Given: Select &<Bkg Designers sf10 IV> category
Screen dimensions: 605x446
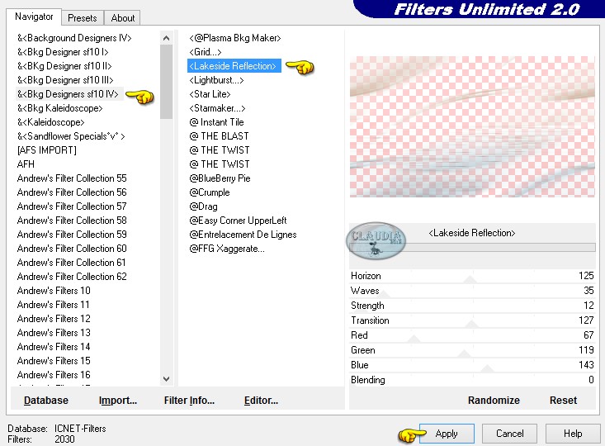Looking at the screenshot, I should (68, 94).
